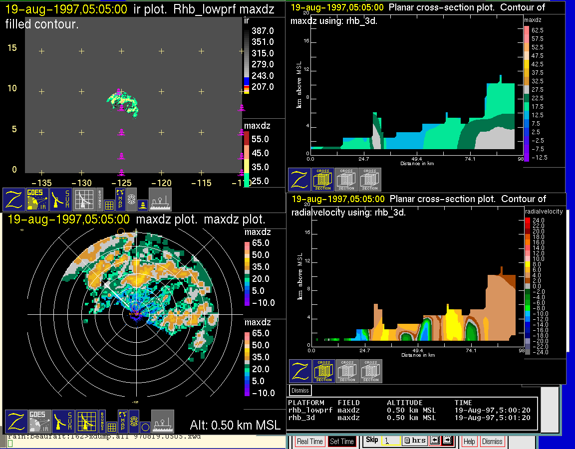Viewport: 575px width, 449px height.
Task: Dismiss the platform info overlay
Action: [300, 390]
